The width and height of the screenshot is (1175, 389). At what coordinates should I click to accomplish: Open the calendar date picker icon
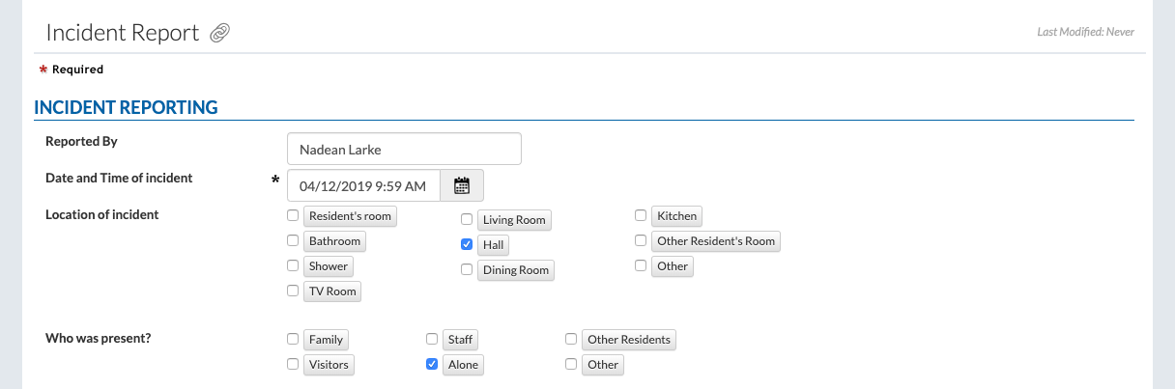pyautogui.click(x=462, y=185)
